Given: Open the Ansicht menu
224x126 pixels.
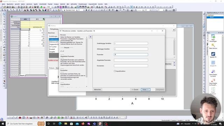Looking at the screenshot, I should pos(17,4).
